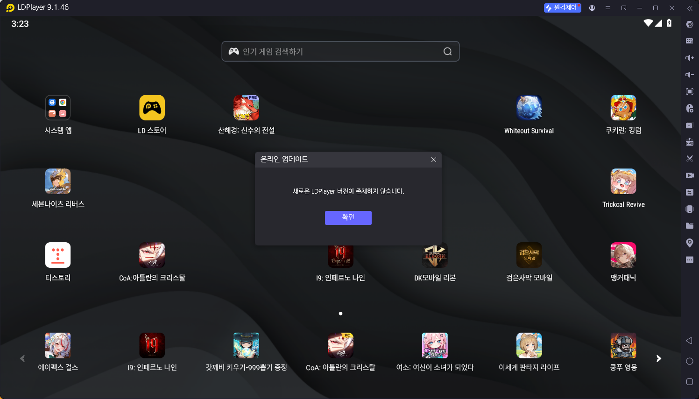This screenshot has height=399, width=699.
Task: Click 여소: 여신이 소녀가 되었다 recommendation
Action: pyautogui.click(x=435, y=346)
